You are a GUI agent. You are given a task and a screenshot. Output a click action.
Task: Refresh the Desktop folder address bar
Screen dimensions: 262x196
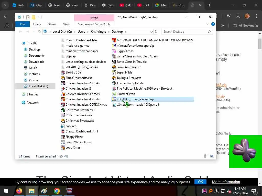click(x=156, y=32)
